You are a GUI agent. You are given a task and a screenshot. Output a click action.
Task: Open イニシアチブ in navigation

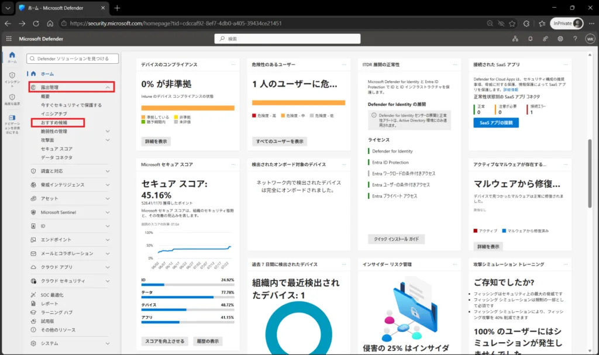(54, 114)
